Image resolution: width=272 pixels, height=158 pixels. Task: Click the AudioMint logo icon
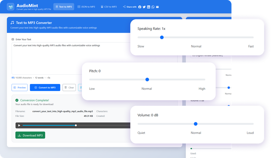pos(10,6)
